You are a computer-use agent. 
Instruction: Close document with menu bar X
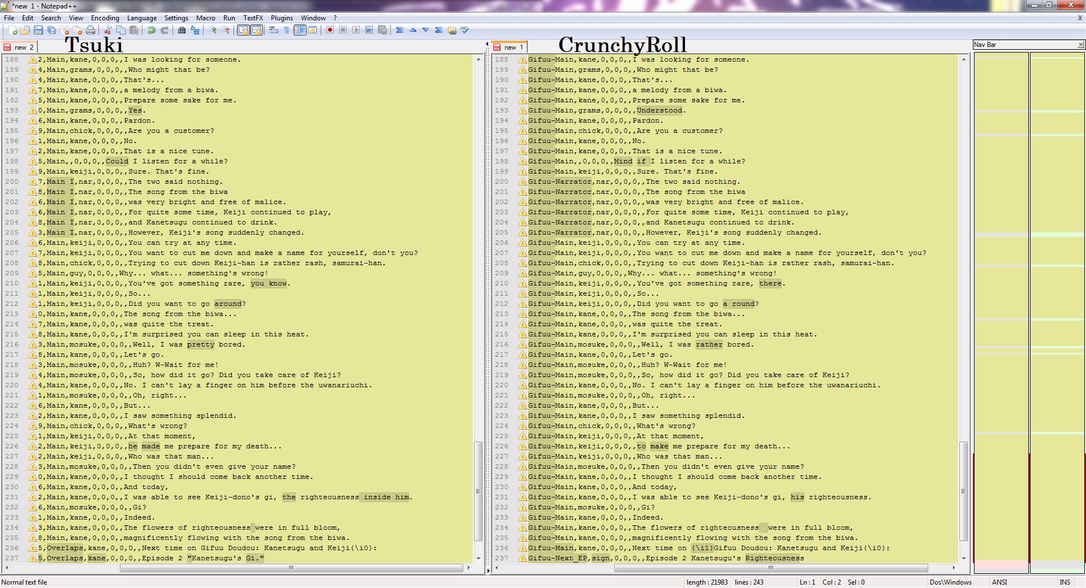[x=1080, y=18]
